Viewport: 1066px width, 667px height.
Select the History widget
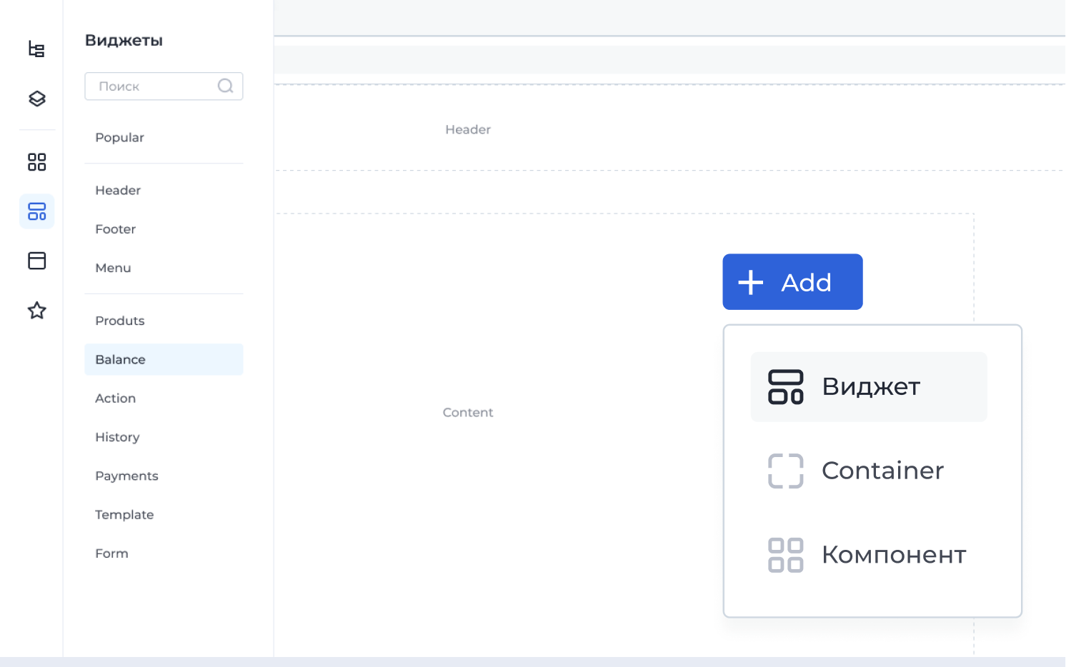click(x=117, y=437)
